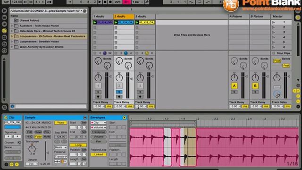This screenshot has width=302, height=170.
Task: Toggle B Return track activator
Action: click(x=255, y=86)
